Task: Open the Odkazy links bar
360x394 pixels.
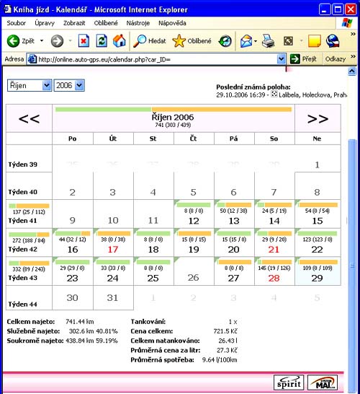Action: pyautogui.click(x=336, y=59)
